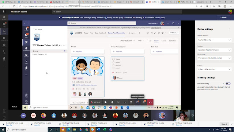Open Word in outer Windows taskbar
This screenshot has height=132, width=234.
(98, 129)
